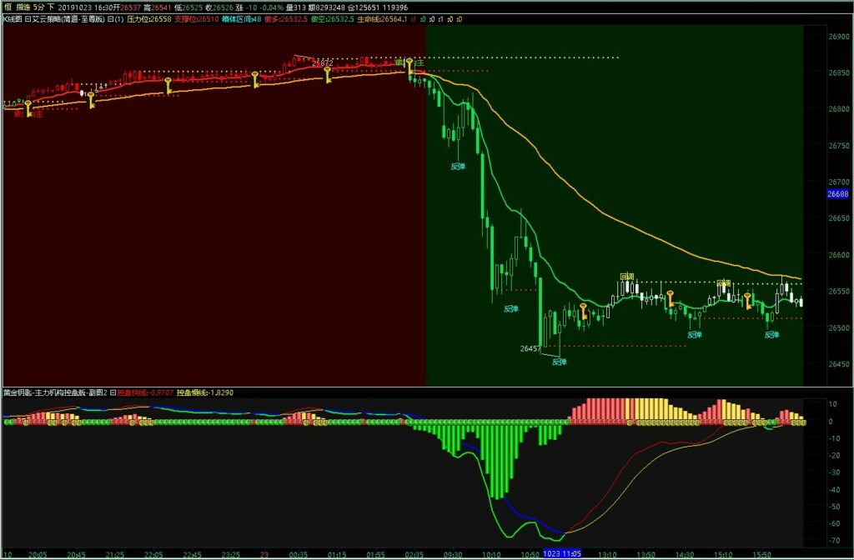Click the 反弹 marker below the 26457 low
Viewport: 854px width, 560px height.
point(559,362)
